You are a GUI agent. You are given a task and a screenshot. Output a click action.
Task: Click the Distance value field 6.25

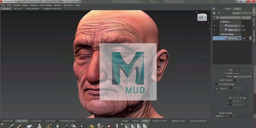(x=228, y=116)
